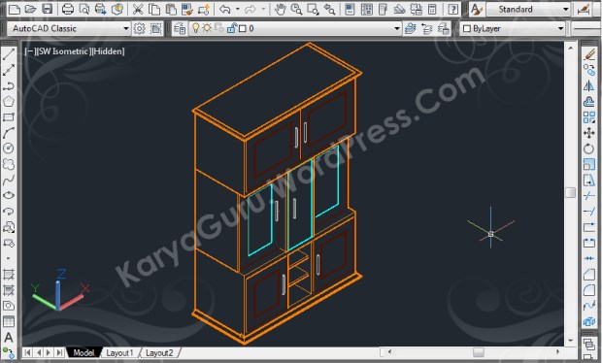Viewport: 602px width, 363px height.
Task: Open the Standard text style dropdown
Action: [528, 9]
